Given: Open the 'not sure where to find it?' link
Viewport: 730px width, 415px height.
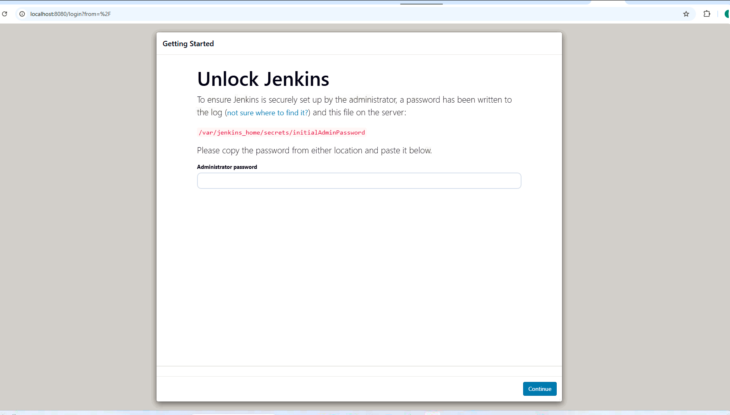Looking at the screenshot, I should pyautogui.click(x=268, y=113).
